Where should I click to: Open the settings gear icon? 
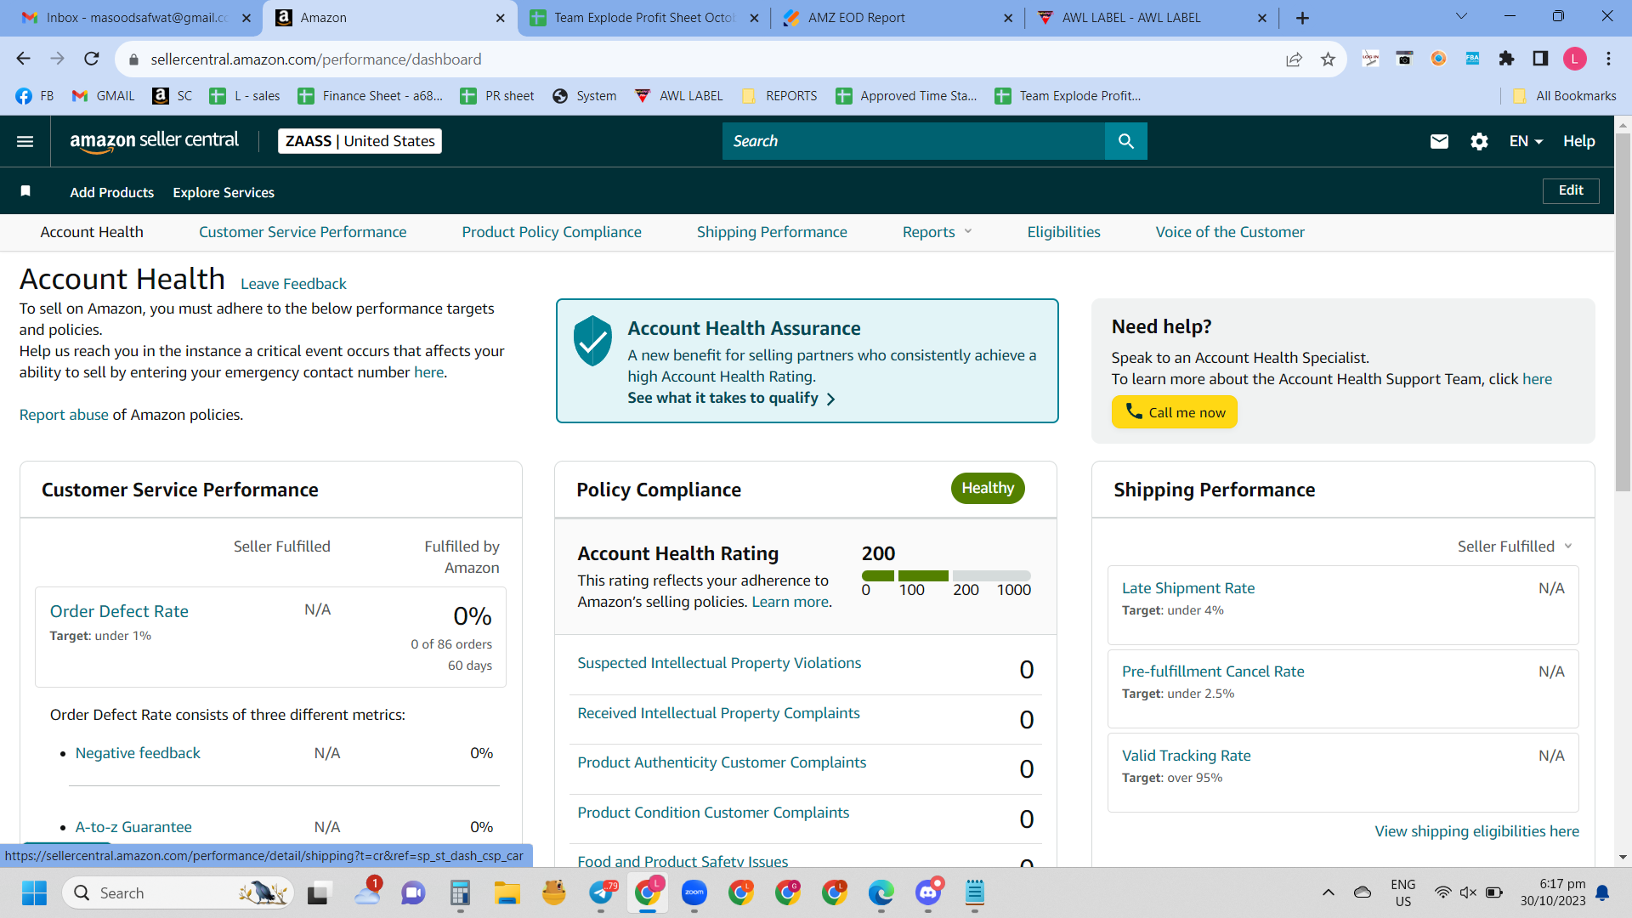pos(1479,141)
